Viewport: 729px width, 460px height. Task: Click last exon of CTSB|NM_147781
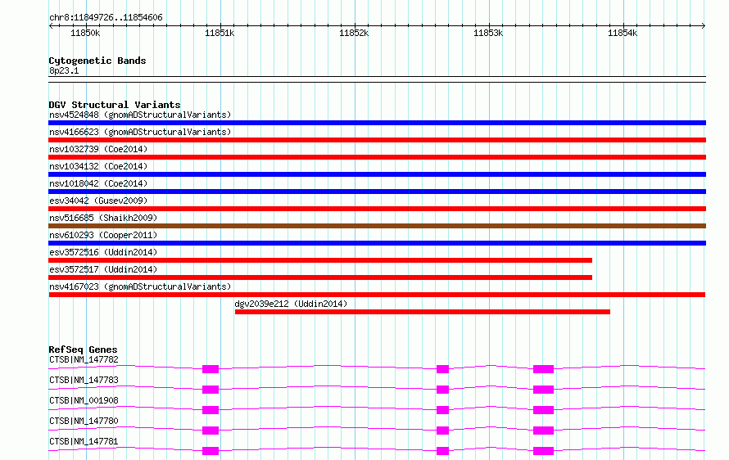pyautogui.click(x=544, y=451)
